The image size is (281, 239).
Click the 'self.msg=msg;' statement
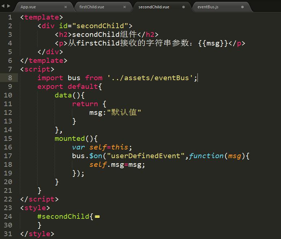(x=117, y=165)
